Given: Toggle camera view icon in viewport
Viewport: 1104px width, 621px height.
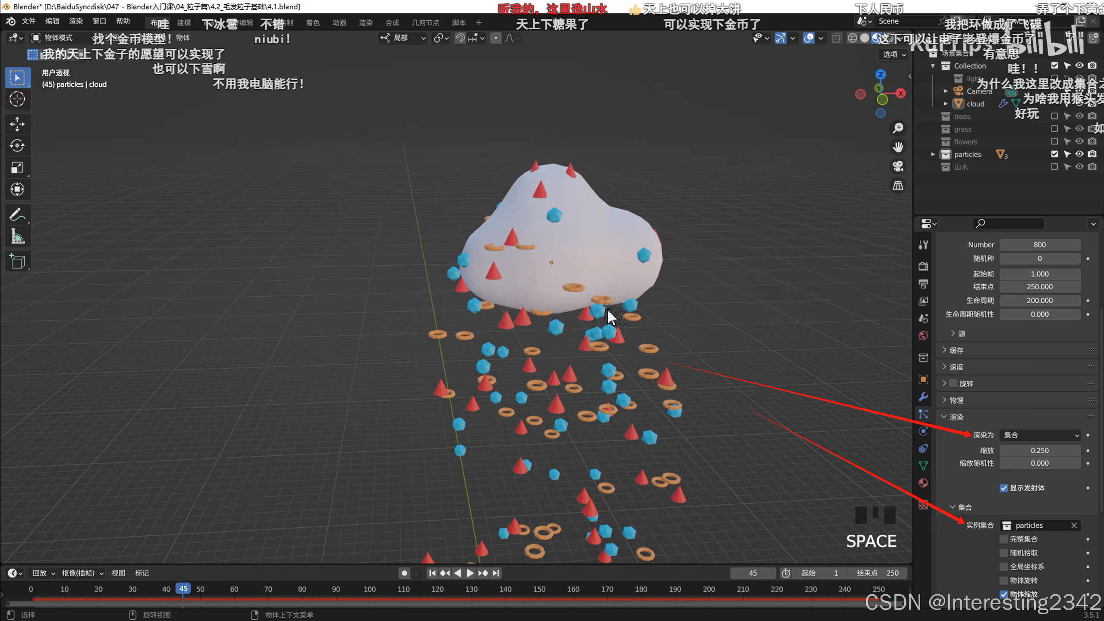Looking at the screenshot, I should [x=898, y=166].
